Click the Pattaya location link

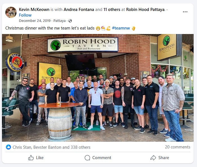(59, 21)
